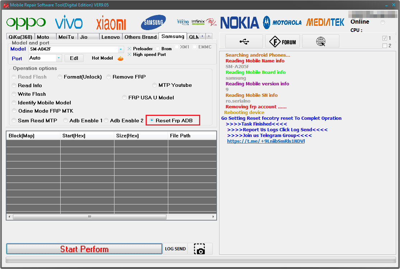This screenshot has width=400, height=269.
Task: Enable the Brom checkbox
Action: pos(158,49)
